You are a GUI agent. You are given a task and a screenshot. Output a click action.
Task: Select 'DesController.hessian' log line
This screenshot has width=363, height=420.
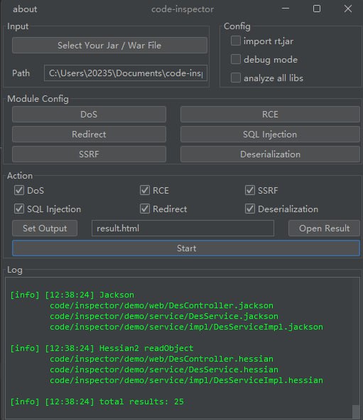161,359
